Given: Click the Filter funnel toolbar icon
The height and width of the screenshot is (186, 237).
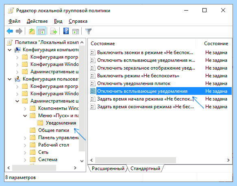Looking at the screenshot, I should click(x=88, y=31).
